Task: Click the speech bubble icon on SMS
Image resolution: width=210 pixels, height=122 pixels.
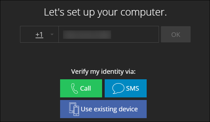Action: coord(118,88)
